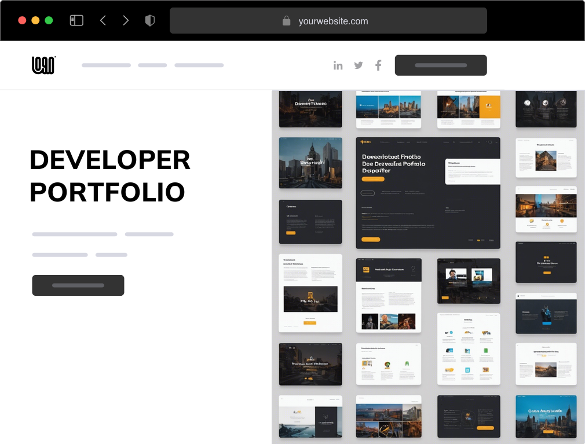Select the middle navigation link placeholder

click(x=152, y=65)
